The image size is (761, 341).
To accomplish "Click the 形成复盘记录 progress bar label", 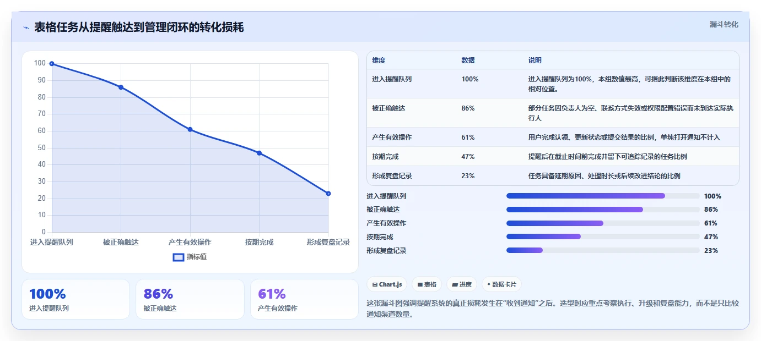I will tap(386, 250).
